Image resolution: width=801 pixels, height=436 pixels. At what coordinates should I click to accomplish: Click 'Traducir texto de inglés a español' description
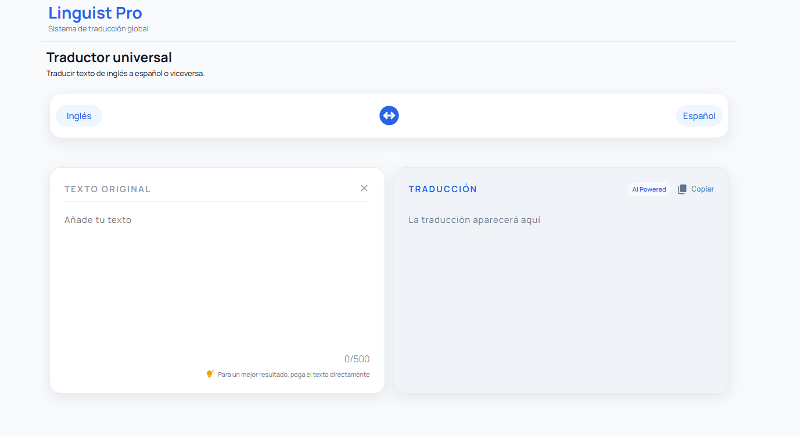coord(125,74)
